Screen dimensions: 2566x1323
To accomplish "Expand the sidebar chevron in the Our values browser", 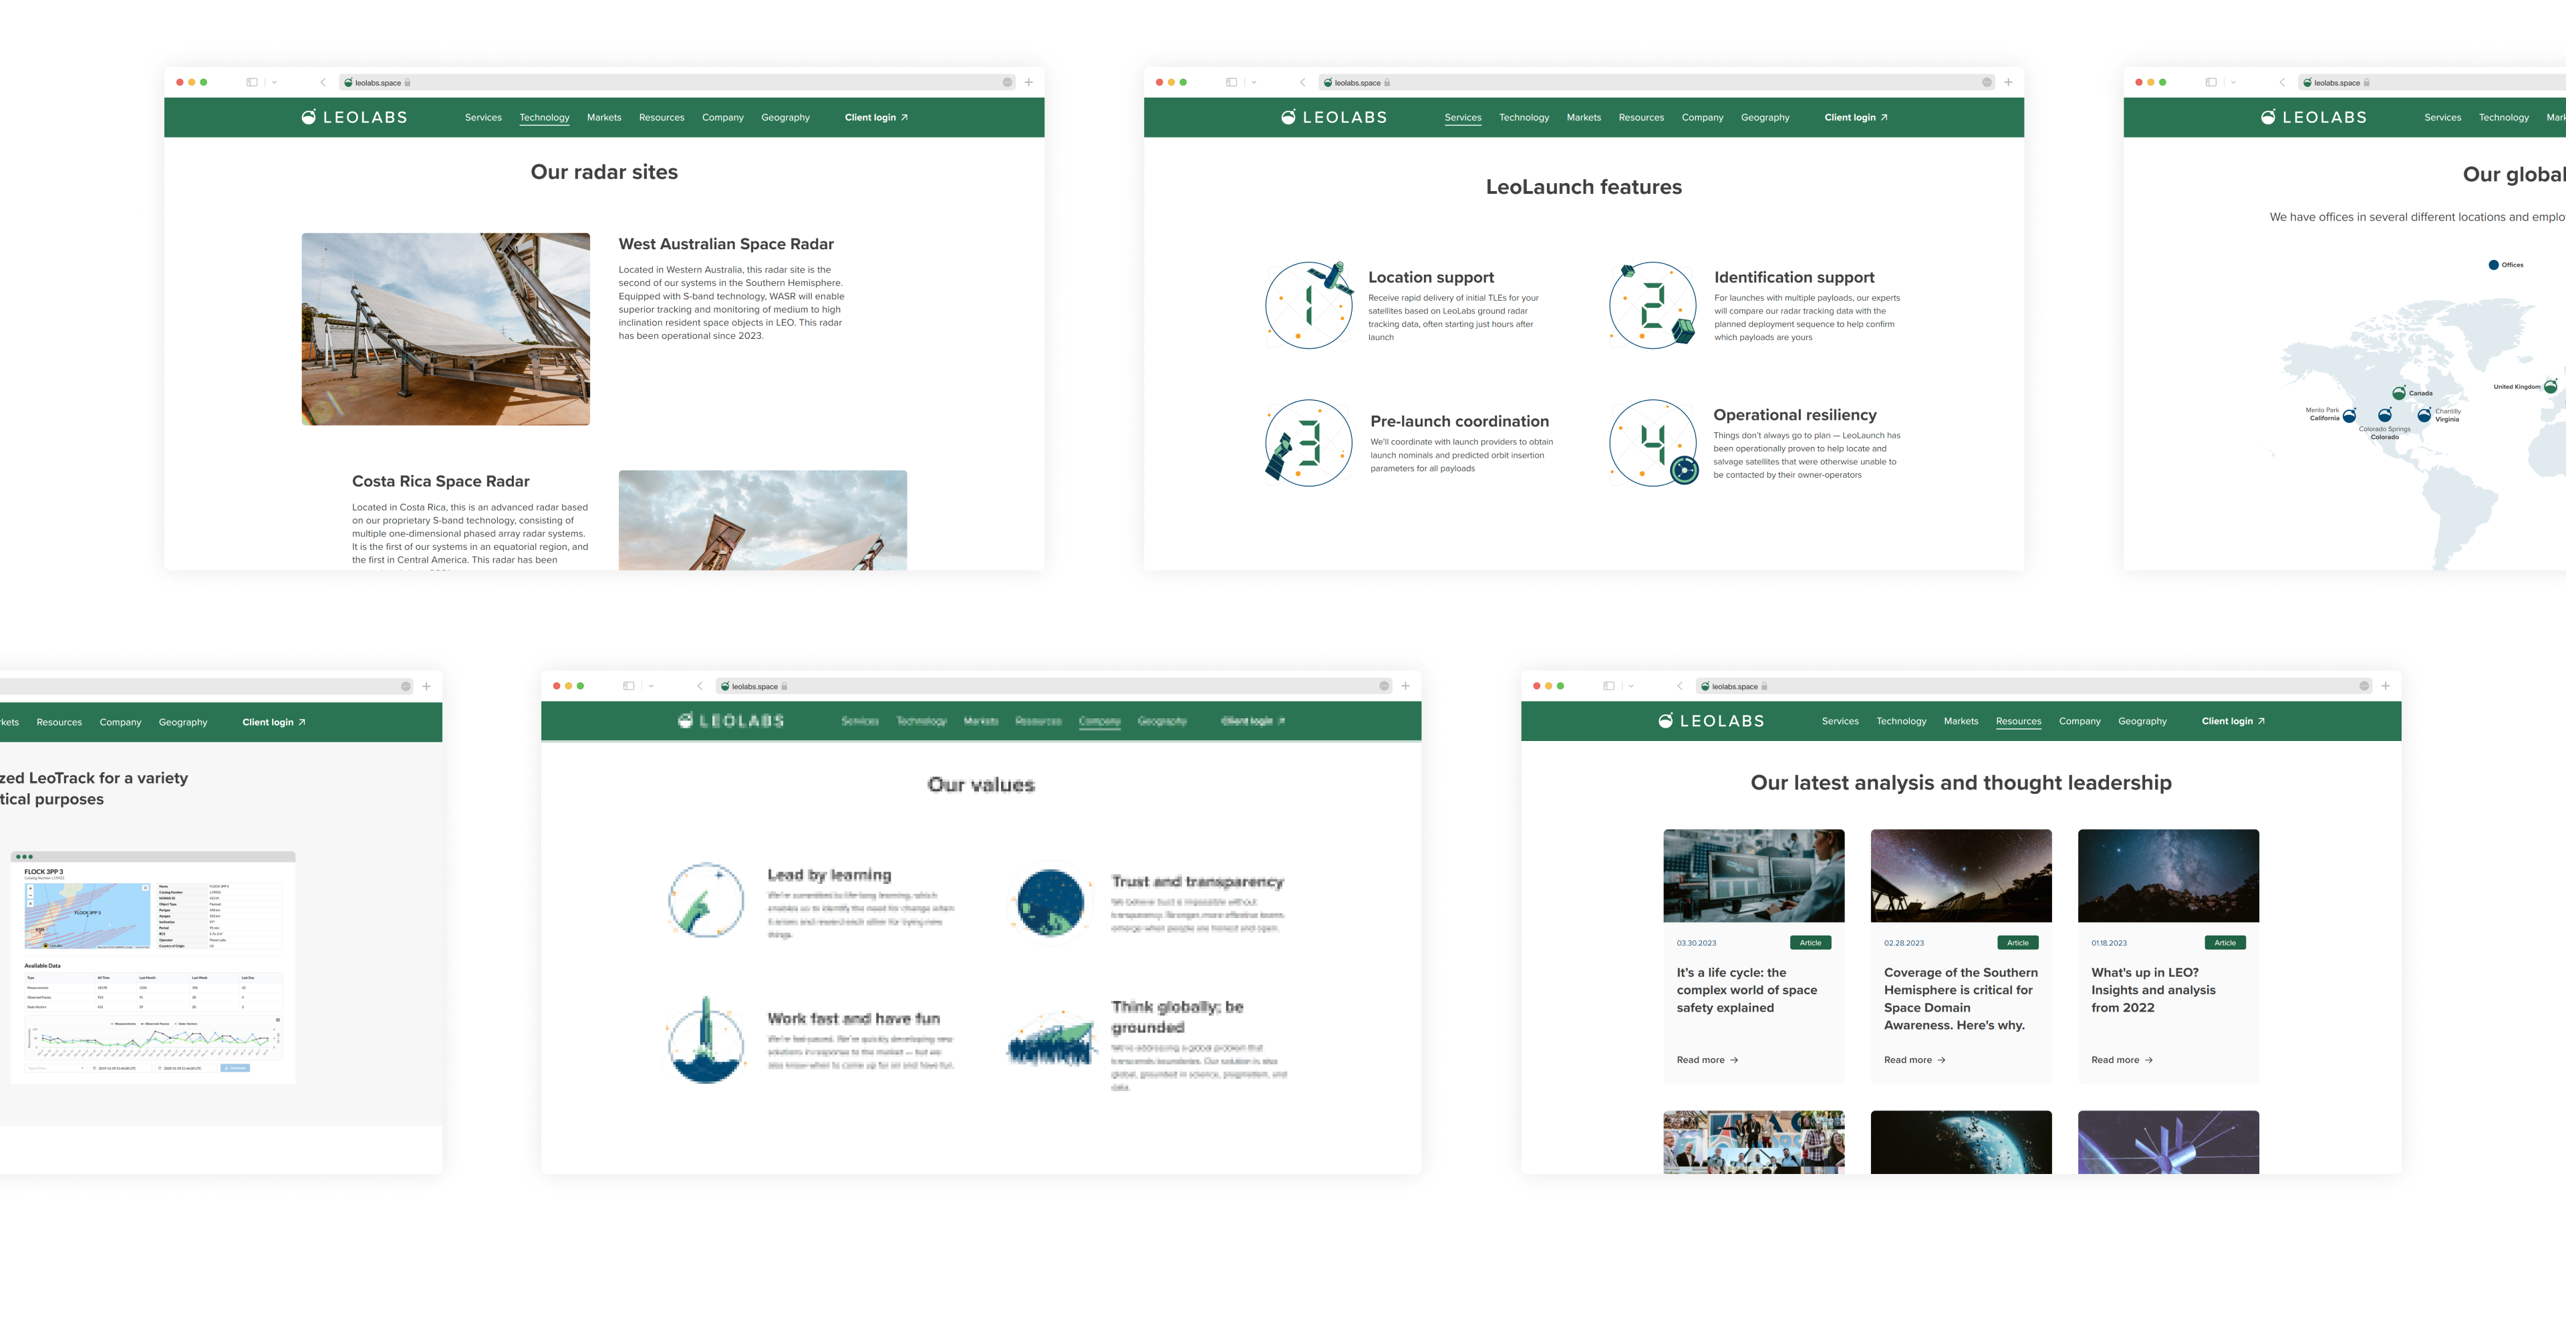I will pos(652,686).
